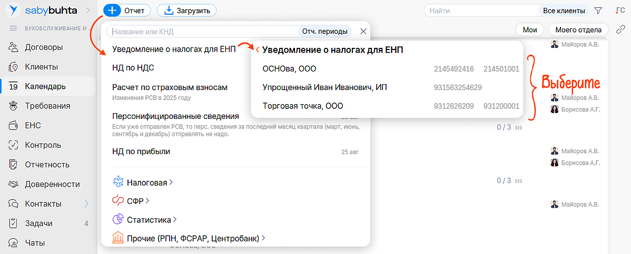631x254 pixels.
Task: Toggle the hamburger menu icon
Action: 14,28
